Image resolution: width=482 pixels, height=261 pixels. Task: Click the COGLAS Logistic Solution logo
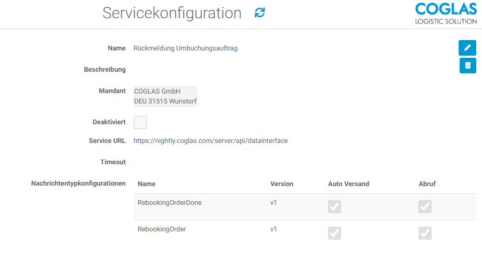[x=446, y=14]
